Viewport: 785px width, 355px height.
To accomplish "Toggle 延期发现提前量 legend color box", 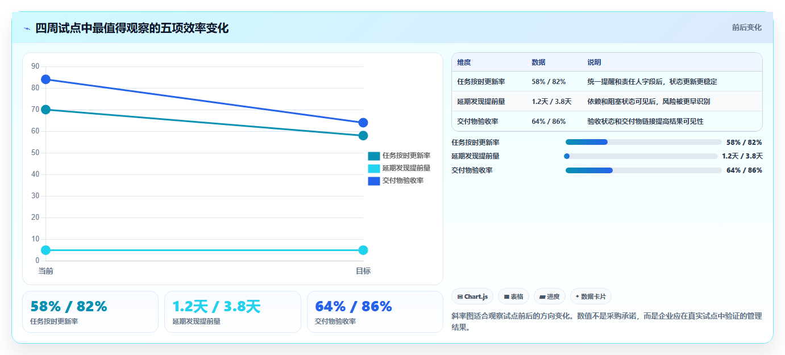I will pos(373,168).
